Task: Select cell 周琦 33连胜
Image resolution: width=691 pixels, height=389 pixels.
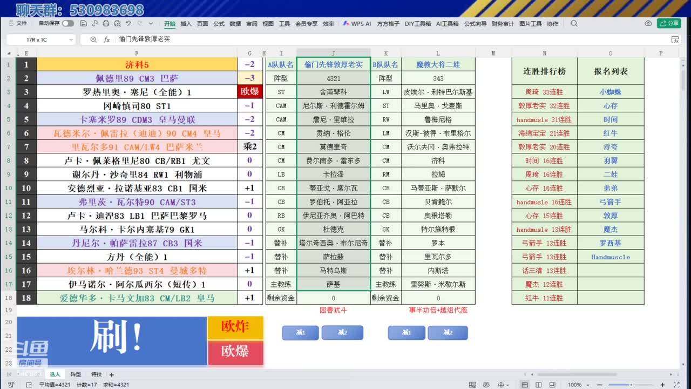Action: tap(544, 92)
